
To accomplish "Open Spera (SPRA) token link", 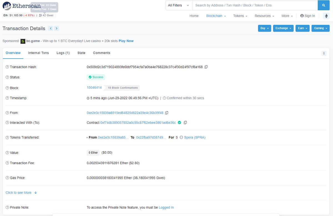I will point(195,137).
